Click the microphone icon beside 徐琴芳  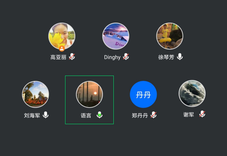pos(180,57)
